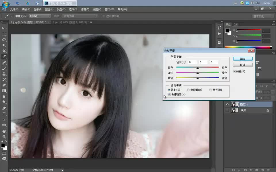Select the Hand tool

(4, 130)
